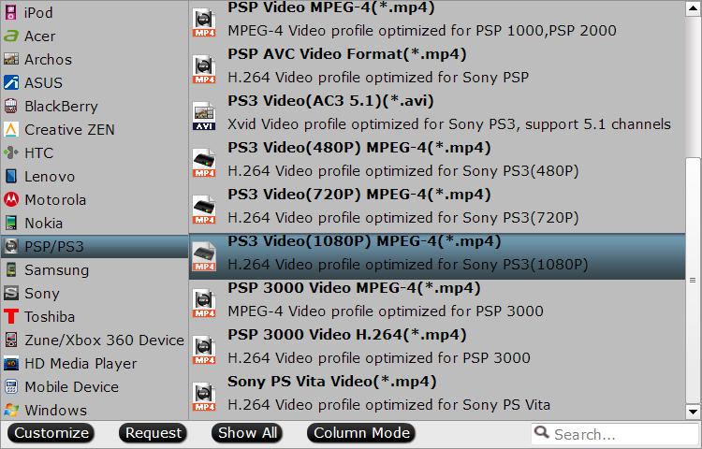Image resolution: width=702 pixels, height=449 pixels.
Task: Select the Creative ZEN category label
Action: 70,130
